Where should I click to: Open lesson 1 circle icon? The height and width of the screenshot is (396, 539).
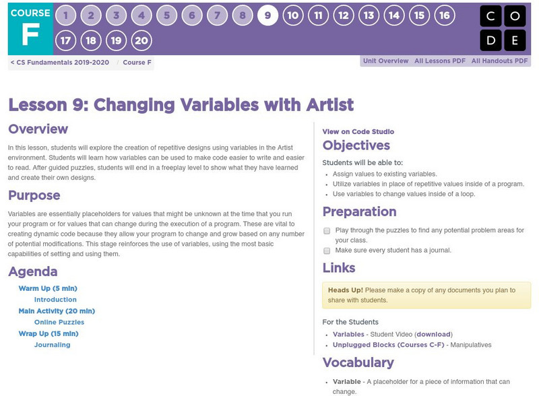click(65, 15)
